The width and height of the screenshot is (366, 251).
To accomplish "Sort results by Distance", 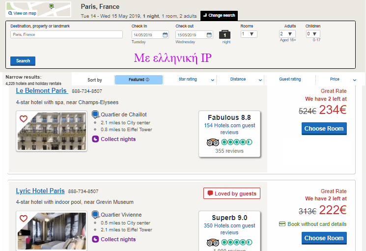I will (x=238, y=79).
